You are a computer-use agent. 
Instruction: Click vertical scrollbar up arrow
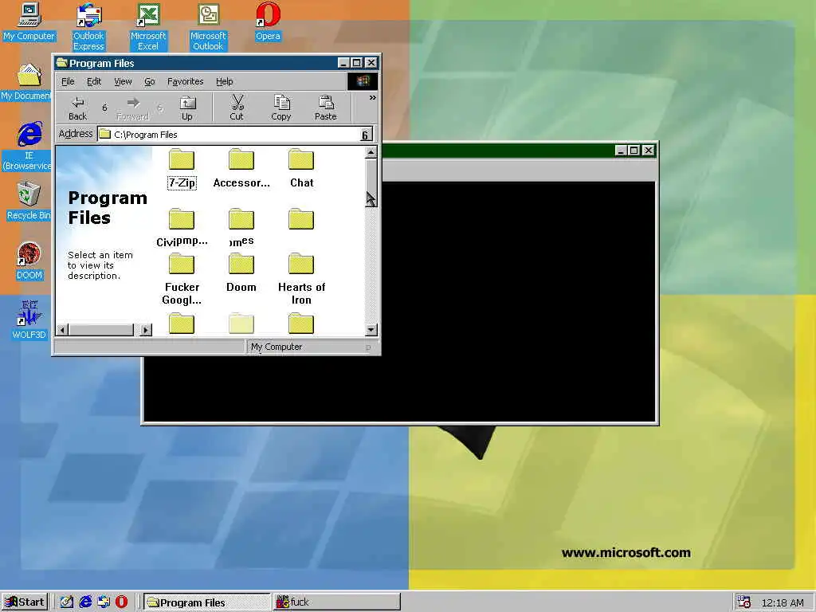tap(371, 152)
